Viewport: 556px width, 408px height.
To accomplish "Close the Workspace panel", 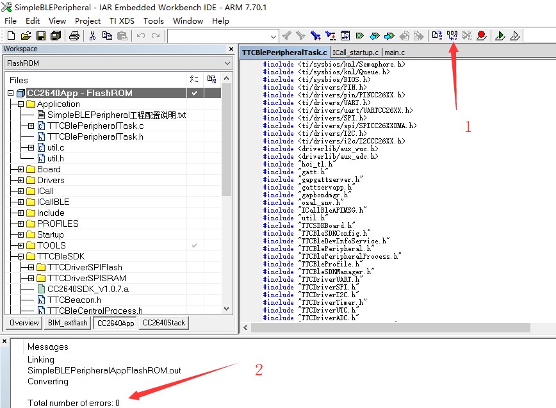I will (231, 49).
